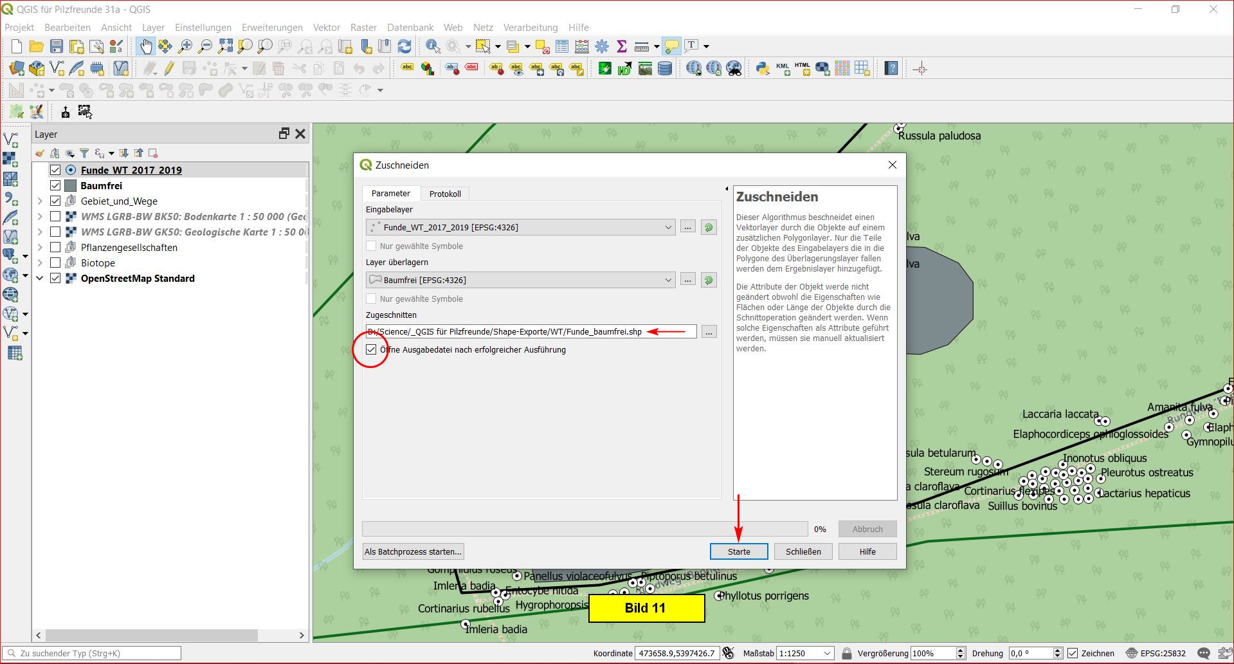Image resolution: width=1234 pixels, height=664 pixels.
Task: Click 'Als Batchprozess starten...' button
Action: [x=413, y=551]
